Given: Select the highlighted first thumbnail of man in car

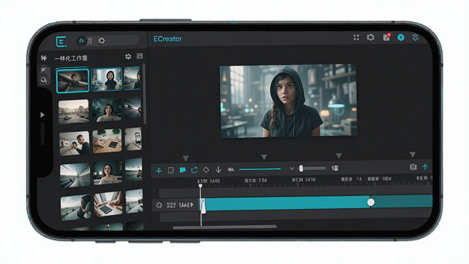Looking at the screenshot, I should (73, 80).
